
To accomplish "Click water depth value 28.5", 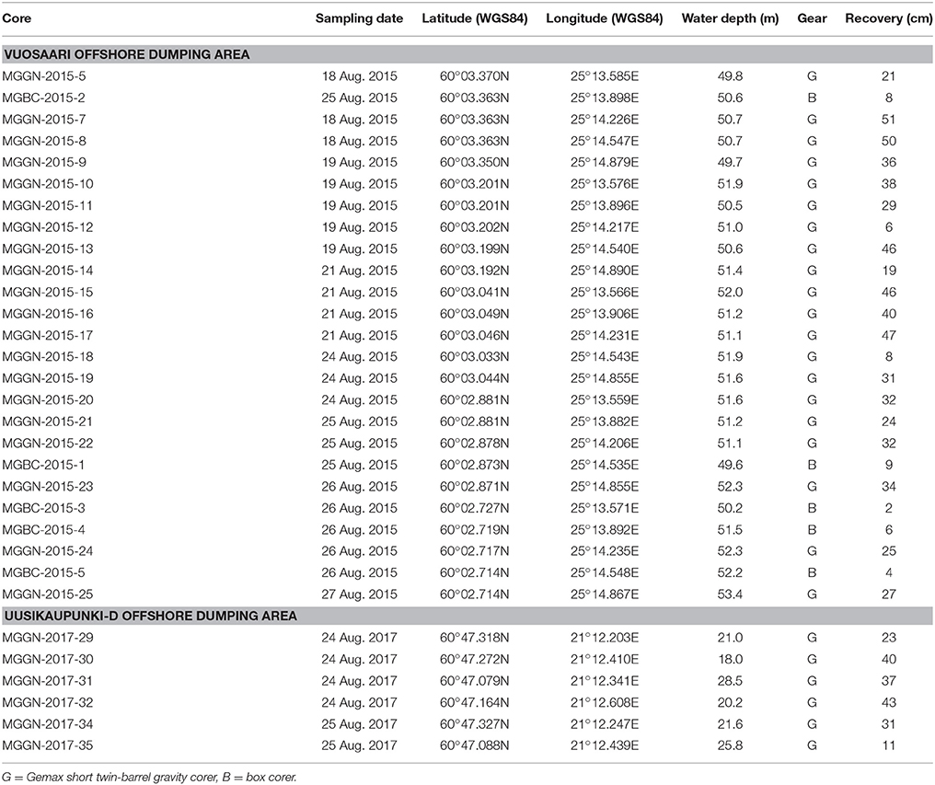I will 730,681.
